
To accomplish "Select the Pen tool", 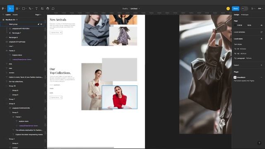I will pyautogui.click(x=30, y=8).
